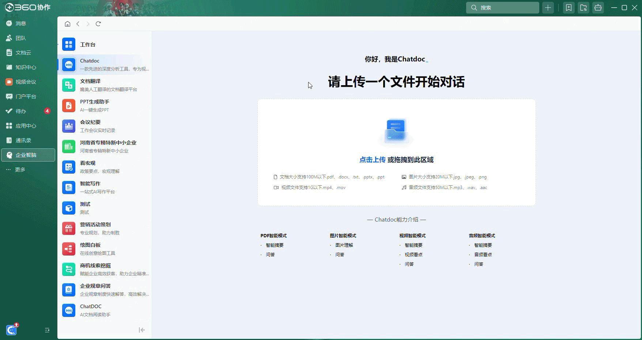Open 应用中心 app center
This screenshot has width=642, height=340.
coord(28,126)
